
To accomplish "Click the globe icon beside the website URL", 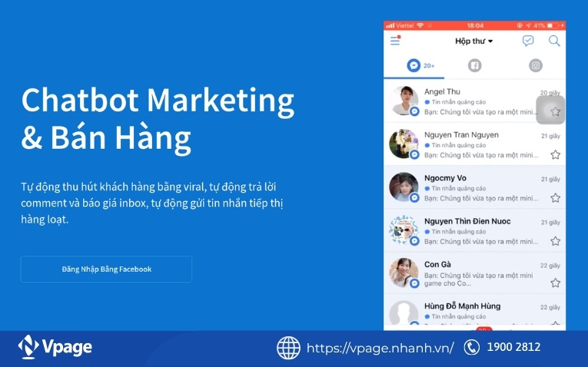I will (x=288, y=348).
